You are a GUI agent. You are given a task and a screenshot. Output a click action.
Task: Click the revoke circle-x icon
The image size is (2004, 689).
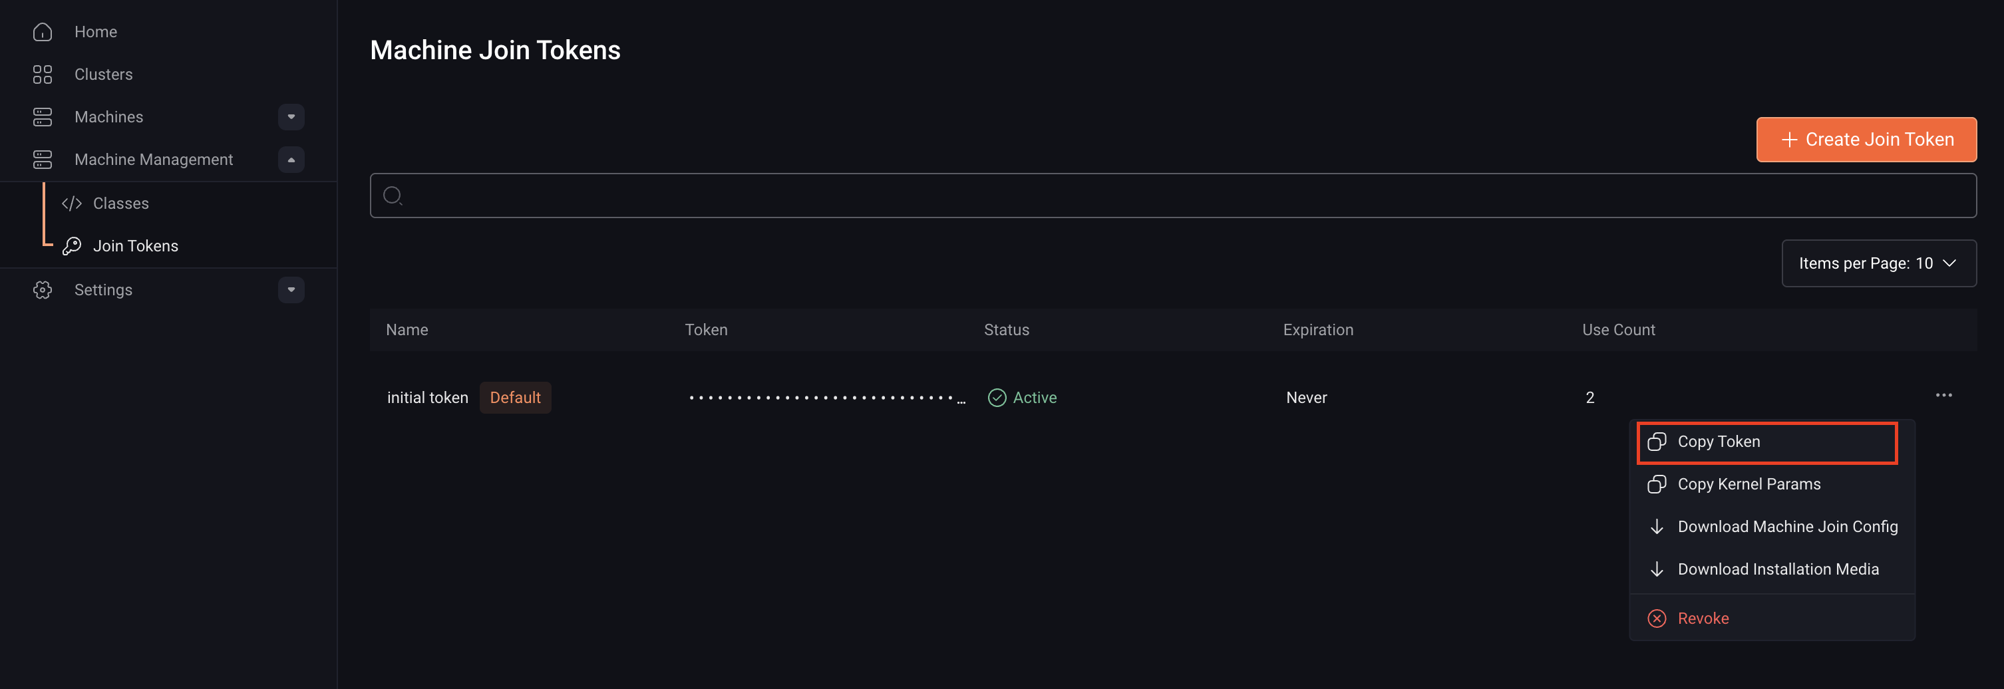(1657, 617)
